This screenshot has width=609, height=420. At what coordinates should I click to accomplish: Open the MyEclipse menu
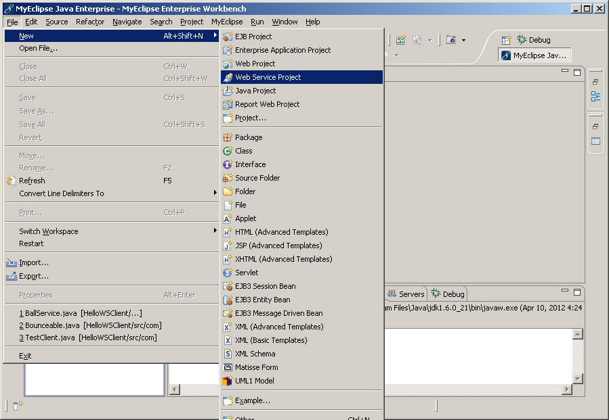pos(227,22)
